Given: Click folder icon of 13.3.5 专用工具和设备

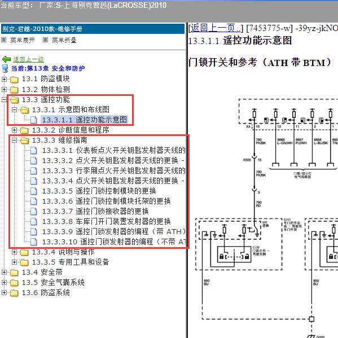Looking at the screenshot, I should tap(24, 262).
